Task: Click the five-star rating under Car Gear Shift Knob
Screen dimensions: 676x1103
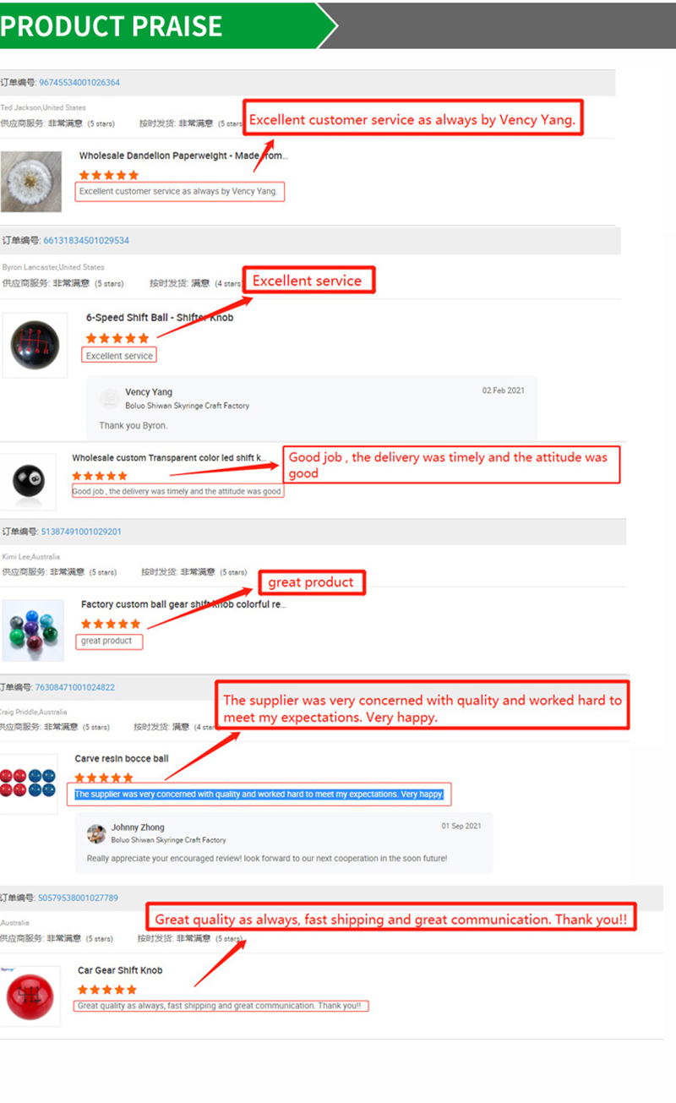Action: [106, 990]
